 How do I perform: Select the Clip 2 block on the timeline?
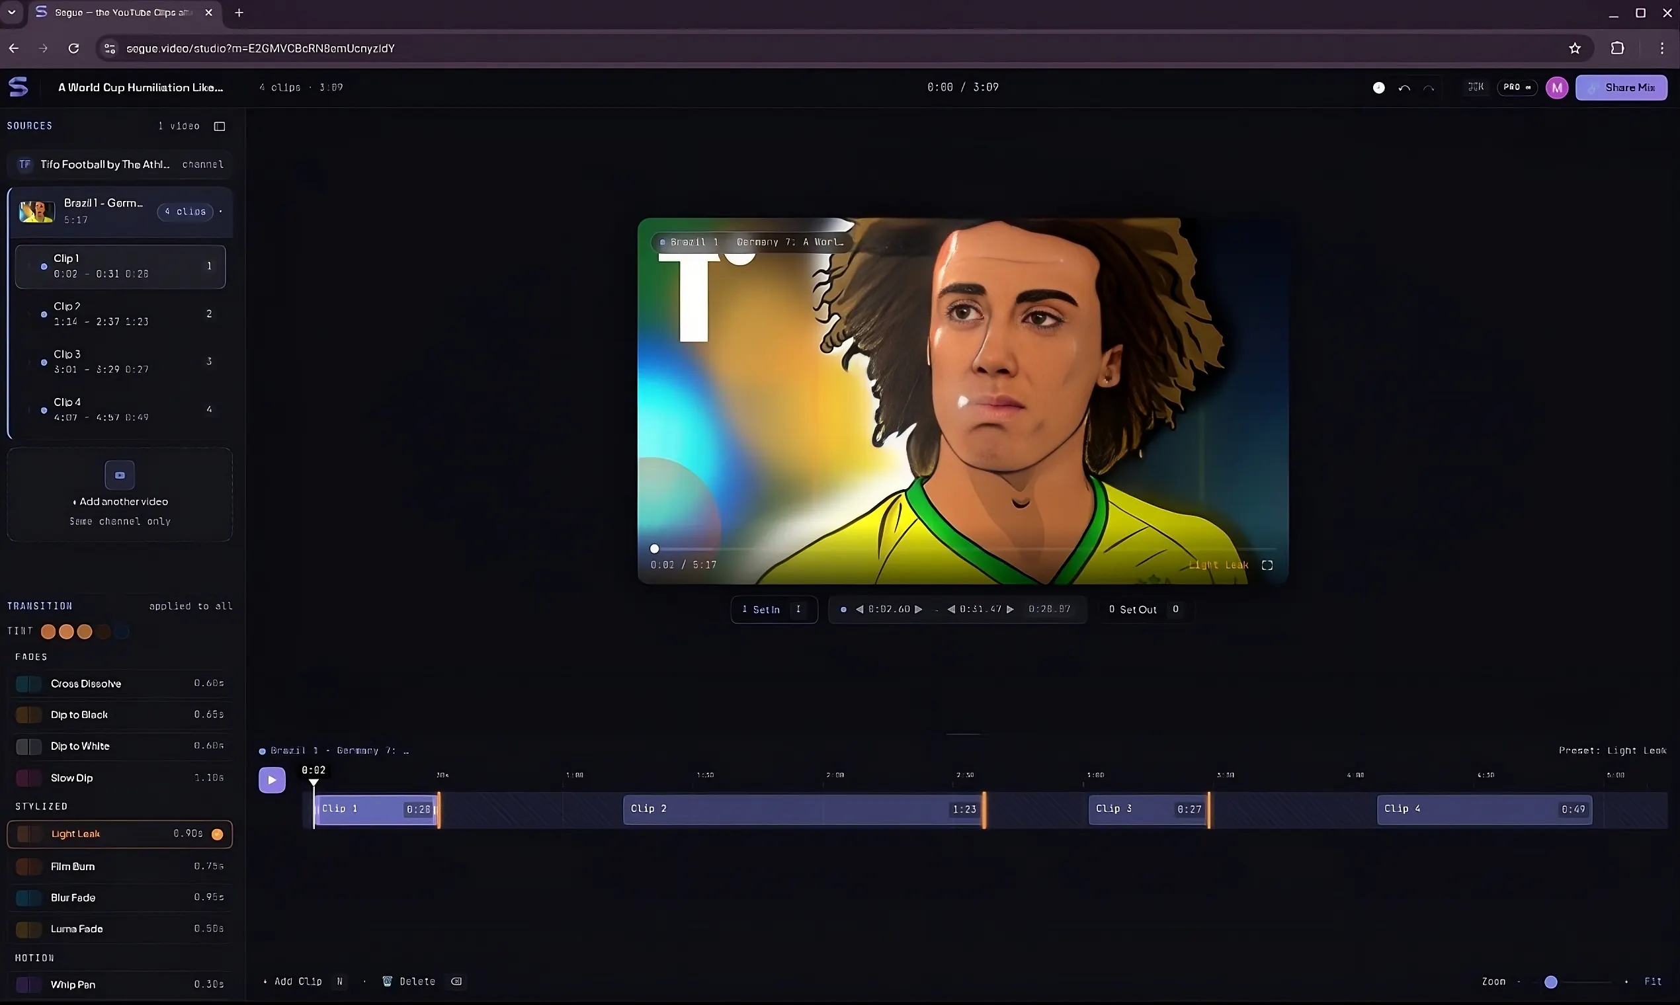point(804,809)
